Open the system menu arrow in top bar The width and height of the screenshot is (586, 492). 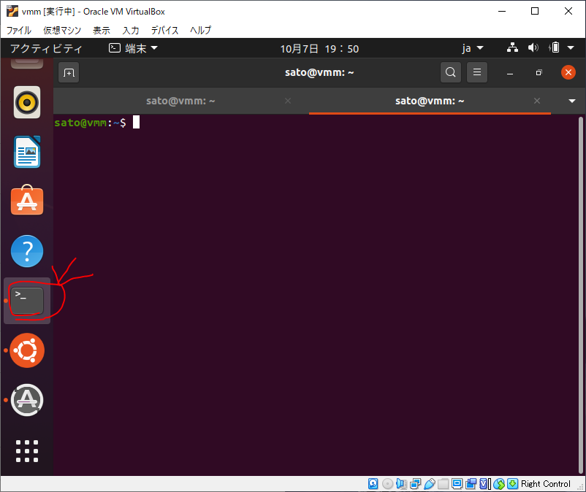click(571, 47)
